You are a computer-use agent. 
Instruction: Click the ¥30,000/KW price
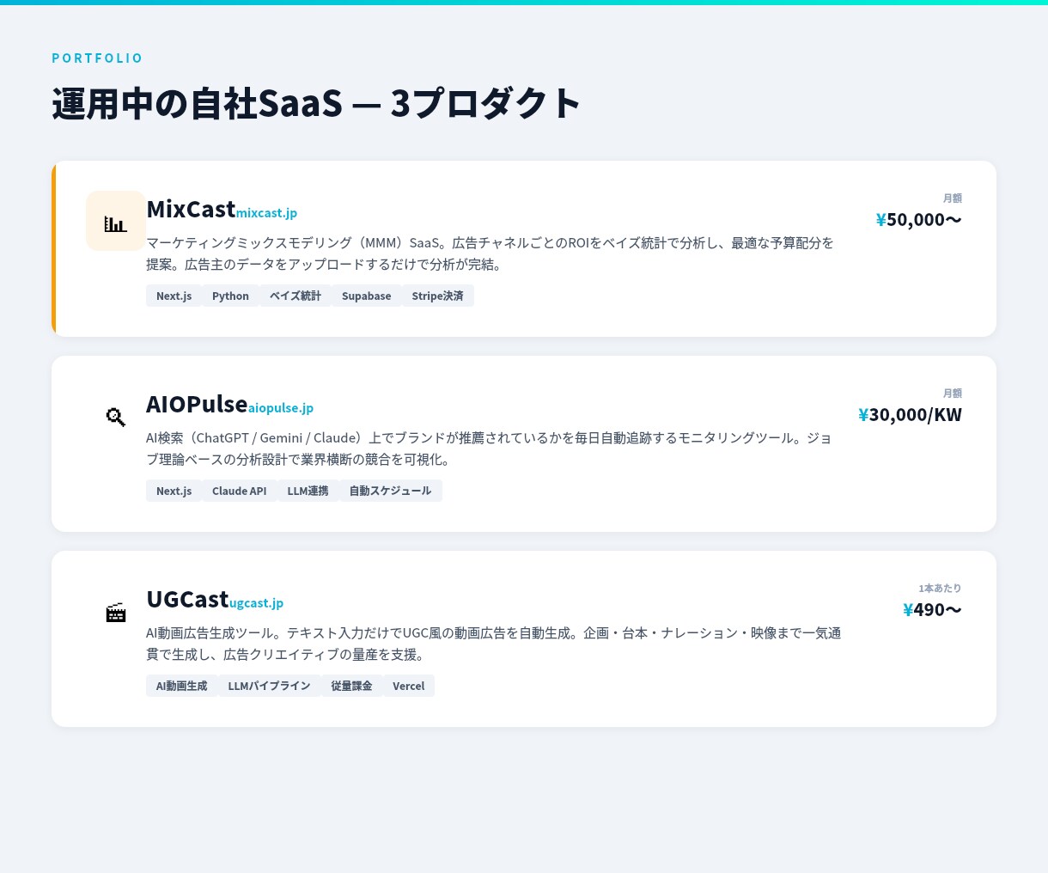(x=910, y=414)
